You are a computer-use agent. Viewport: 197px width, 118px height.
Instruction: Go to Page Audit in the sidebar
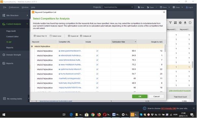11,31
